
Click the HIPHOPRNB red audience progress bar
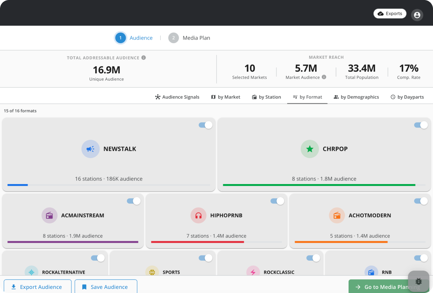198,242
